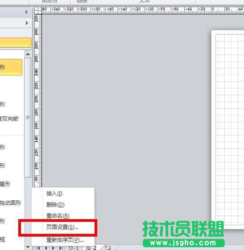Go to the previous page with the navigation arrow

46,248
